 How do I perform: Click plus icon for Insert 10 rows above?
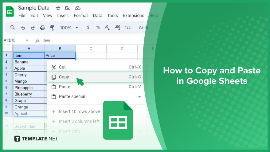54,112
